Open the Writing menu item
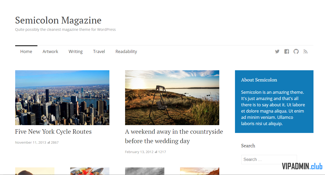 [76, 51]
